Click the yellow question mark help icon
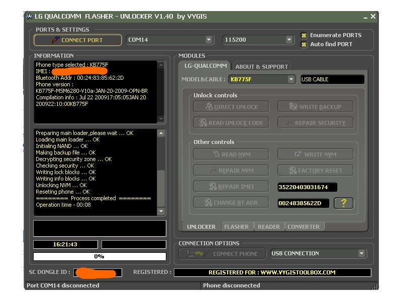Image resolution: width=402 pixels, height=301 pixels. tap(344, 203)
